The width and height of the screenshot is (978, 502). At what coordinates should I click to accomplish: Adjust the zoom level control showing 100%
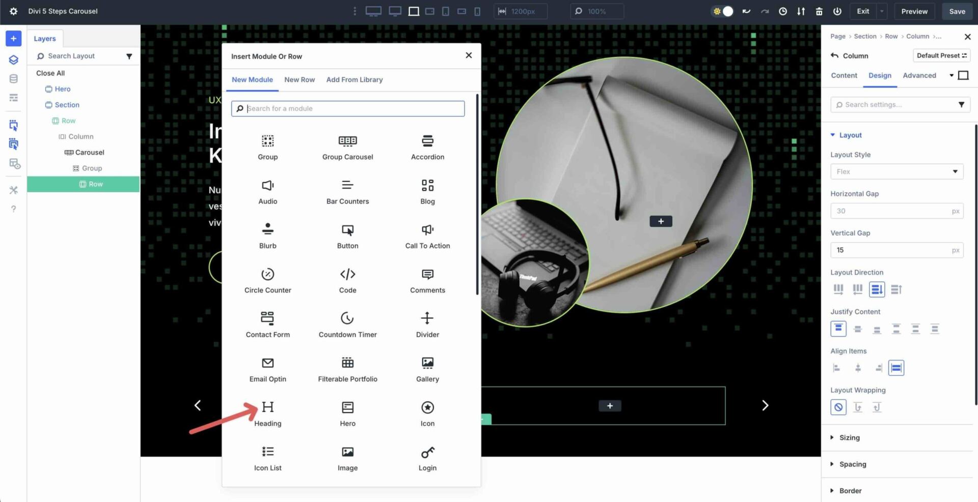(596, 11)
